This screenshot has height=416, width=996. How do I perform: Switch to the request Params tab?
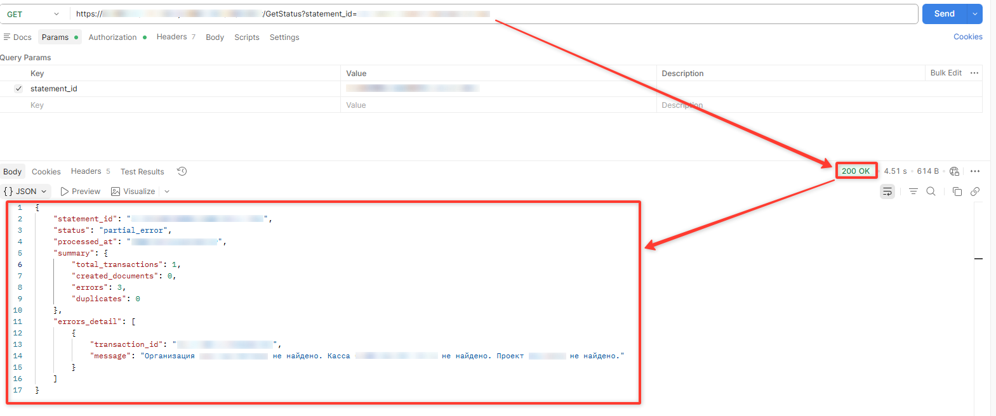click(60, 37)
